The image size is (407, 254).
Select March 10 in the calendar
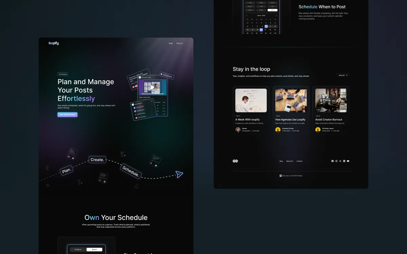[266, 26]
